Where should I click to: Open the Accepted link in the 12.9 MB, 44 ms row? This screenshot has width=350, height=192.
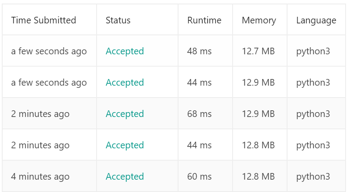pyautogui.click(x=124, y=83)
